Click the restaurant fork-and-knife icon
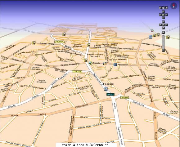Screen dimensions: 180x147 pyautogui.click(x=115, y=65)
